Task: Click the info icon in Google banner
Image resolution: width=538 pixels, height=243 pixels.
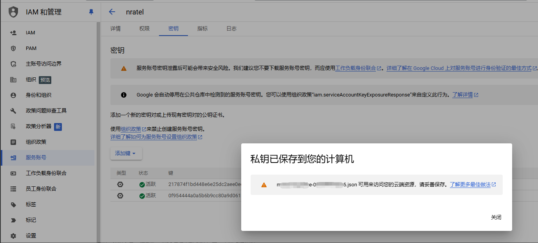Action: pyautogui.click(x=124, y=95)
